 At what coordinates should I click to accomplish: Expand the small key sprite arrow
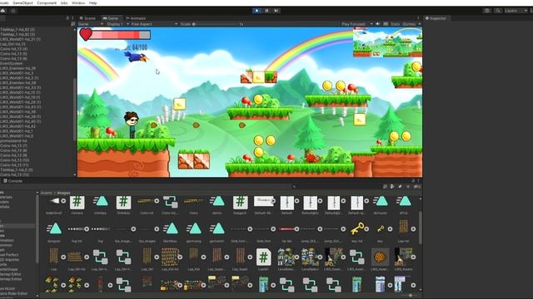click(390, 229)
